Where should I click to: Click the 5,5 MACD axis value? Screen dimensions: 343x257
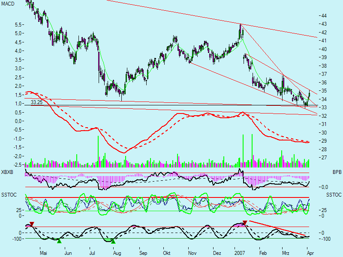coord(18,25)
